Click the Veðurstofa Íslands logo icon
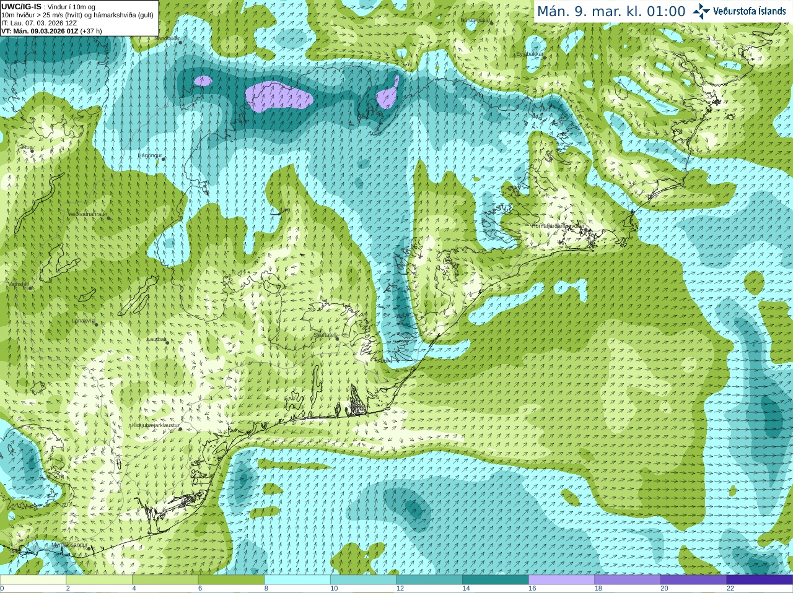This screenshot has height=593, width=793. [x=701, y=11]
